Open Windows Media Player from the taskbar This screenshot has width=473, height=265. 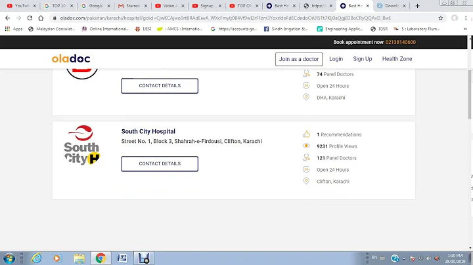pyautogui.click(x=56, y=258)
